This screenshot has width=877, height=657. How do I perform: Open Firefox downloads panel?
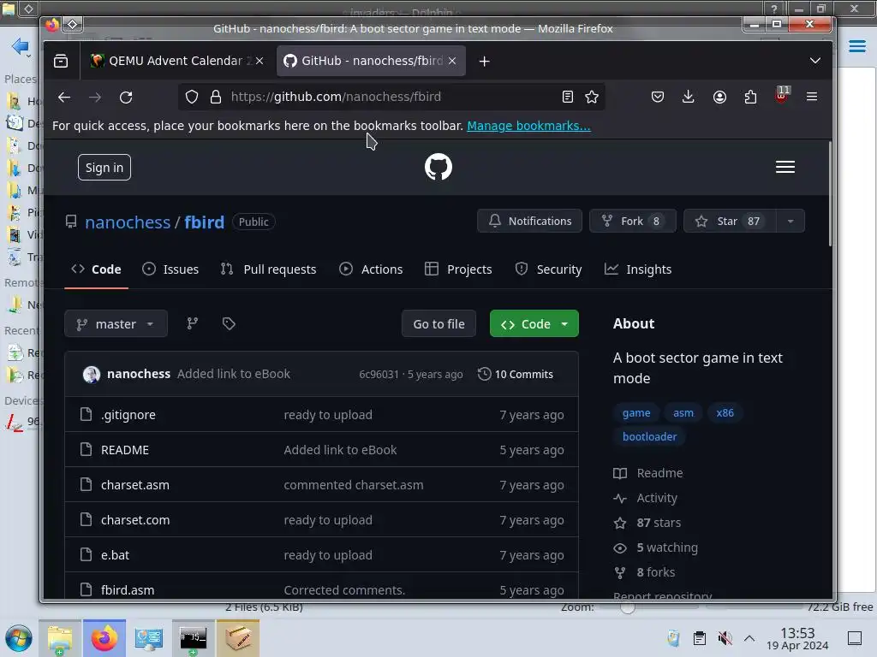[x=689, y=98]
